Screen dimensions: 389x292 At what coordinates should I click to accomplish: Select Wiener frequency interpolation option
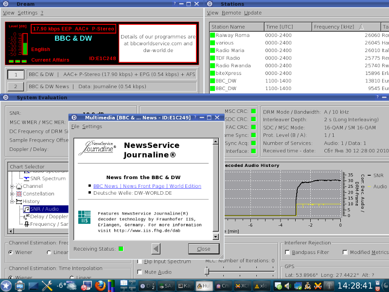click(11, 252)
